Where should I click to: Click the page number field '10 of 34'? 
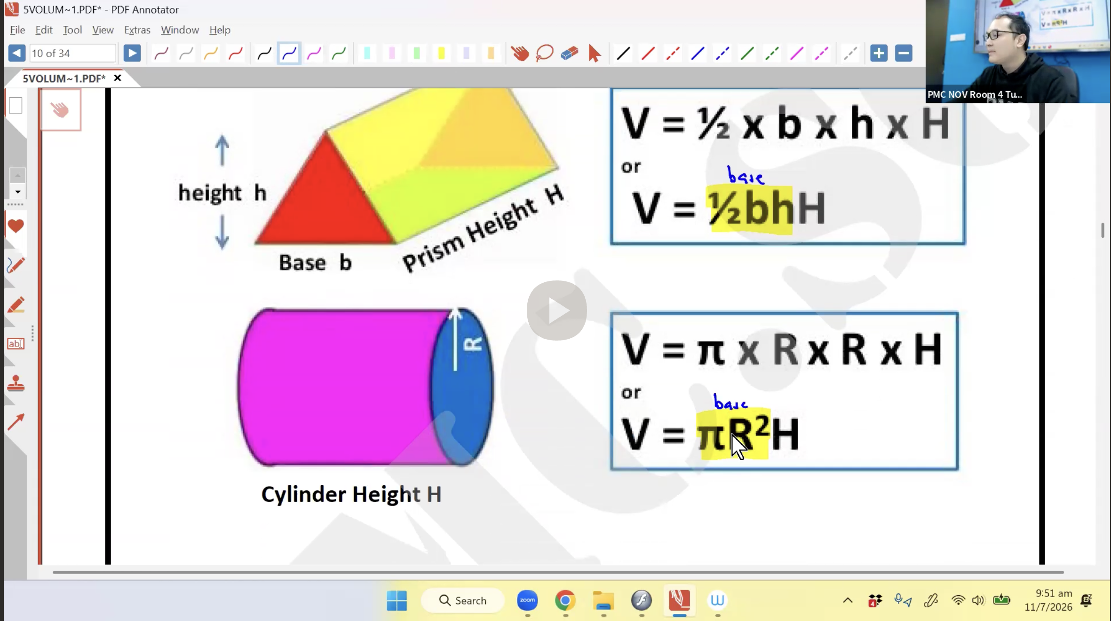[x=73, y=53]
